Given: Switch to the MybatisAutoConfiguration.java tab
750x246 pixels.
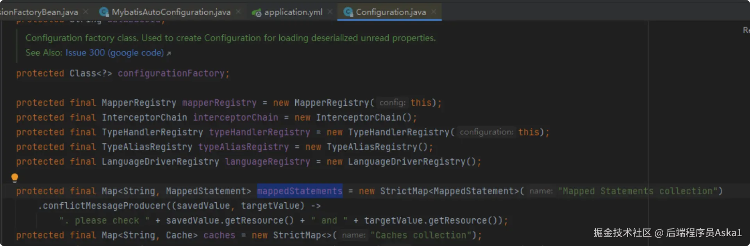Looking at the screenshot, I should point(171,12).
